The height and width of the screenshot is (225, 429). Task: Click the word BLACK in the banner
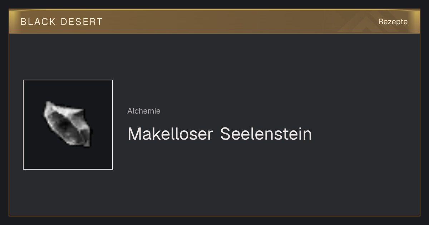[x=38, y=22]
